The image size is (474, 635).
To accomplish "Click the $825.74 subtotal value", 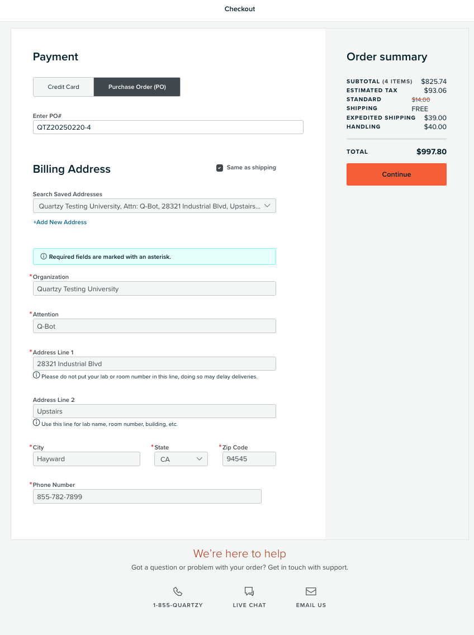I will click(x=434, y=82).
